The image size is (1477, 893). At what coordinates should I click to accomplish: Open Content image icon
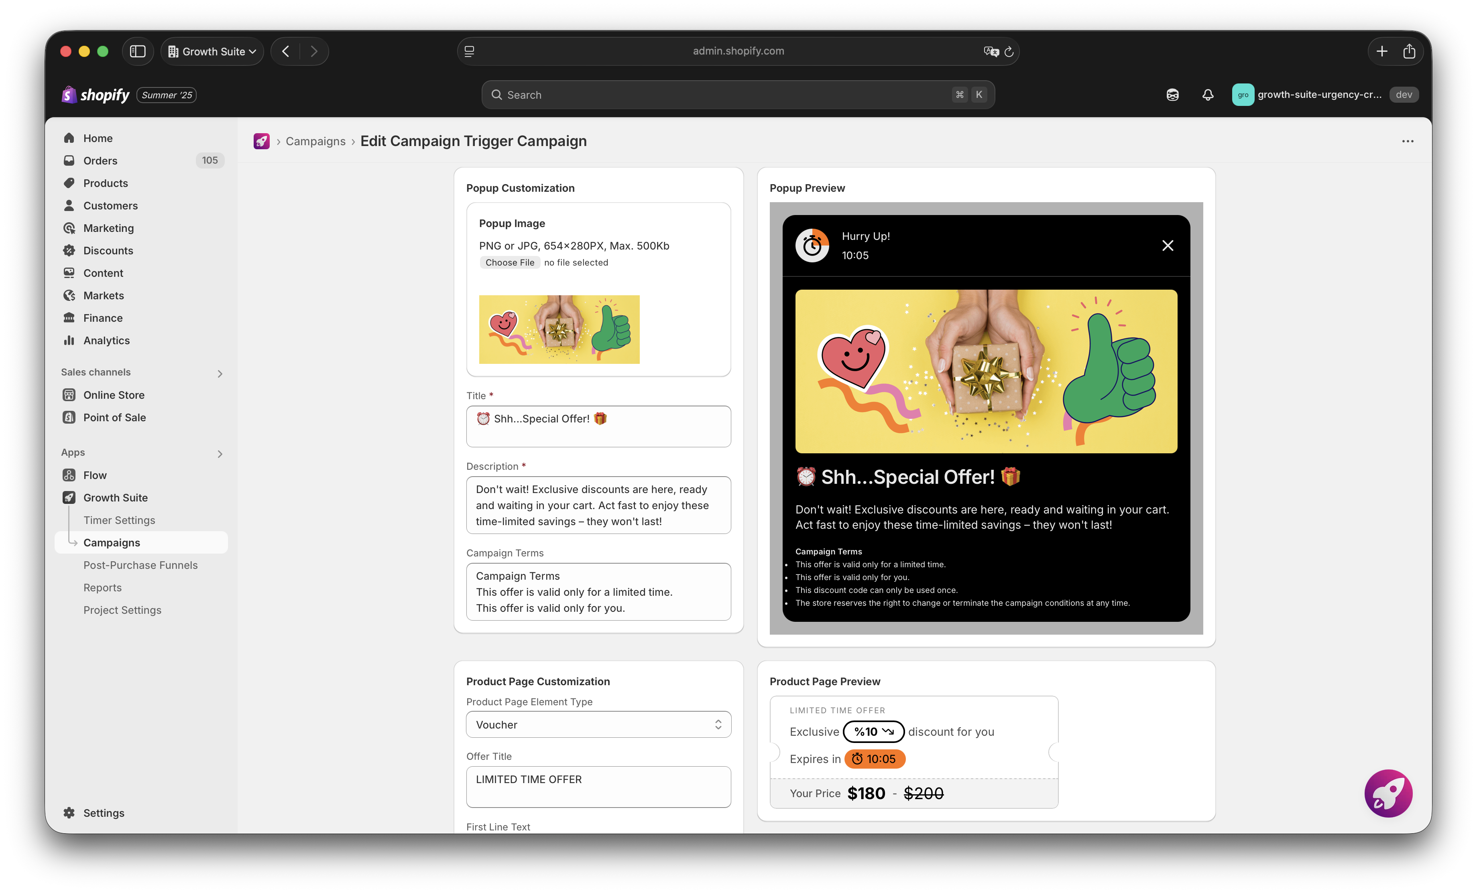tap(69, 273)
